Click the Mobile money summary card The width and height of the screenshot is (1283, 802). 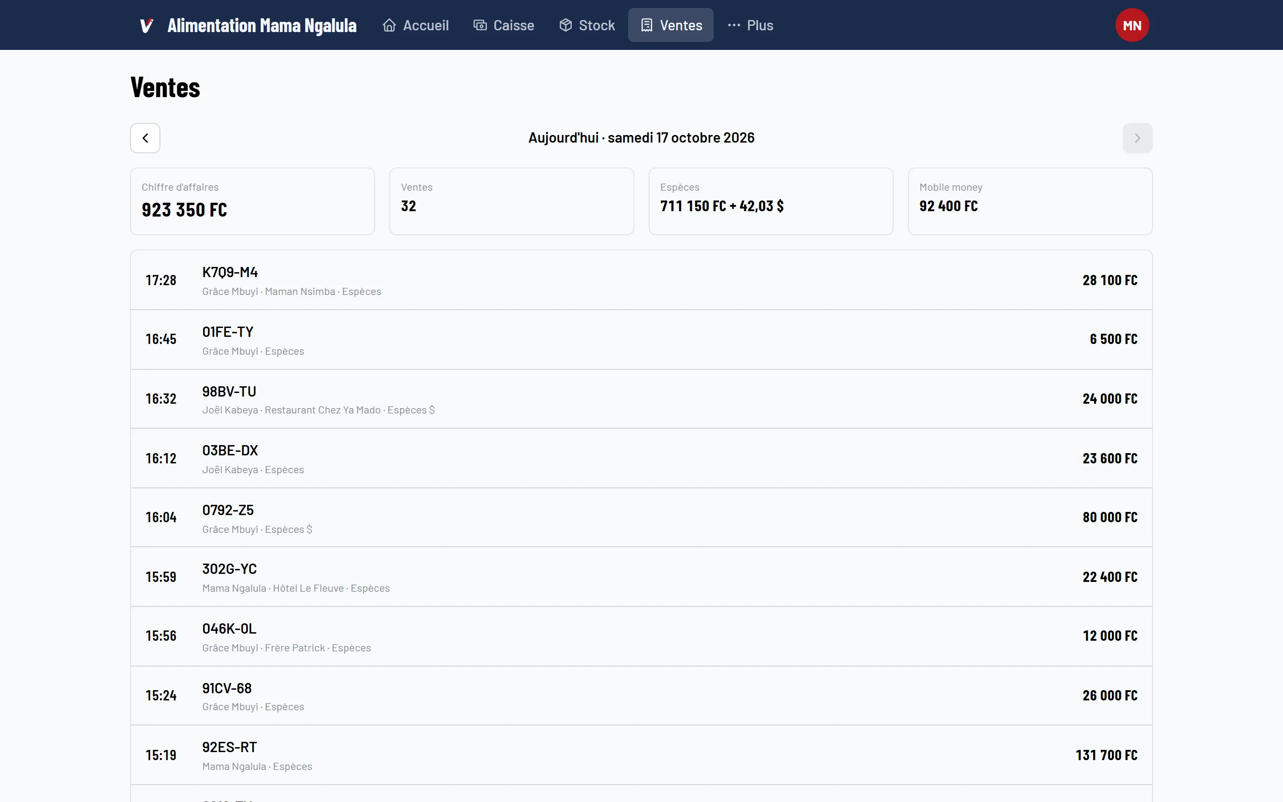[1030, 201]
